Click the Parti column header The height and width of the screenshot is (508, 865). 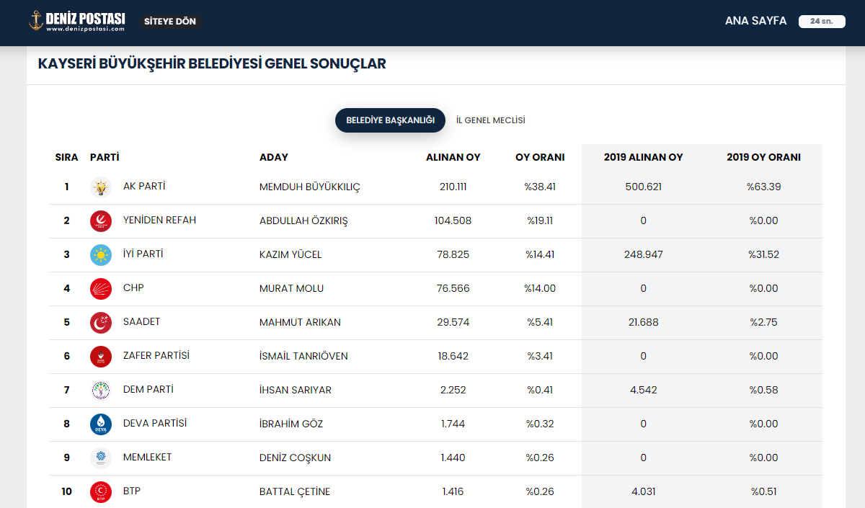click(x=105, y=157)
